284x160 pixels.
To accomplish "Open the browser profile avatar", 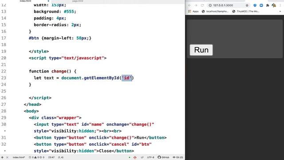I will (274, 5).
